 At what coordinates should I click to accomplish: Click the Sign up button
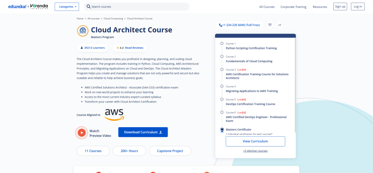click(340, 7)
